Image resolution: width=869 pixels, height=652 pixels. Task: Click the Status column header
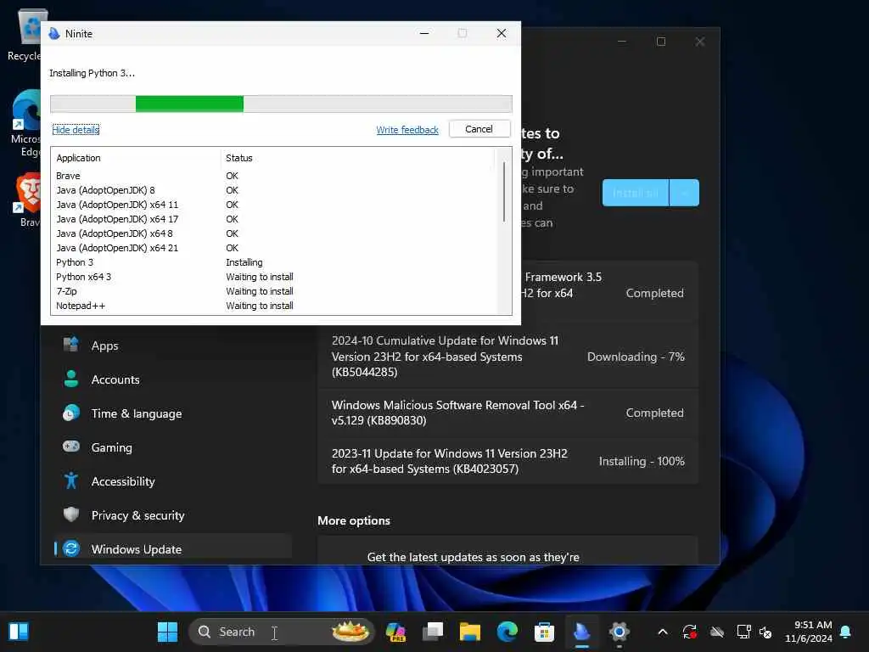pos(238,158)
